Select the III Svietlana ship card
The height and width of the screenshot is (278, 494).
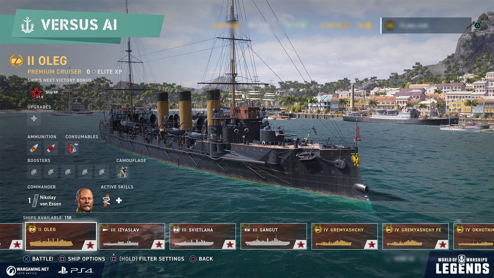[203, 236]
